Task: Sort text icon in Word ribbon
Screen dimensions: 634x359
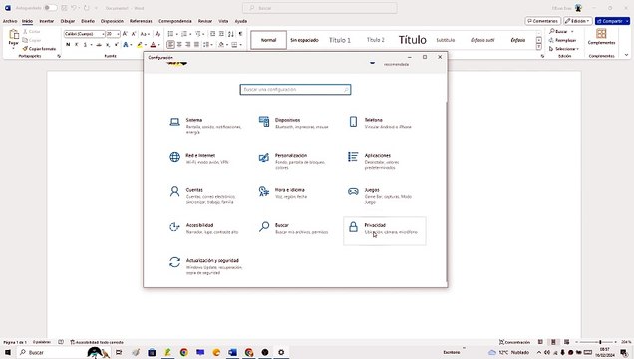Action: tap(231, 34)
